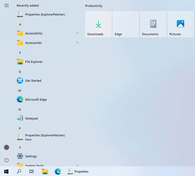Launch Microsoft Edge from the app list
The width and height of the screenshot is (195, 176).
pos(48,100)
